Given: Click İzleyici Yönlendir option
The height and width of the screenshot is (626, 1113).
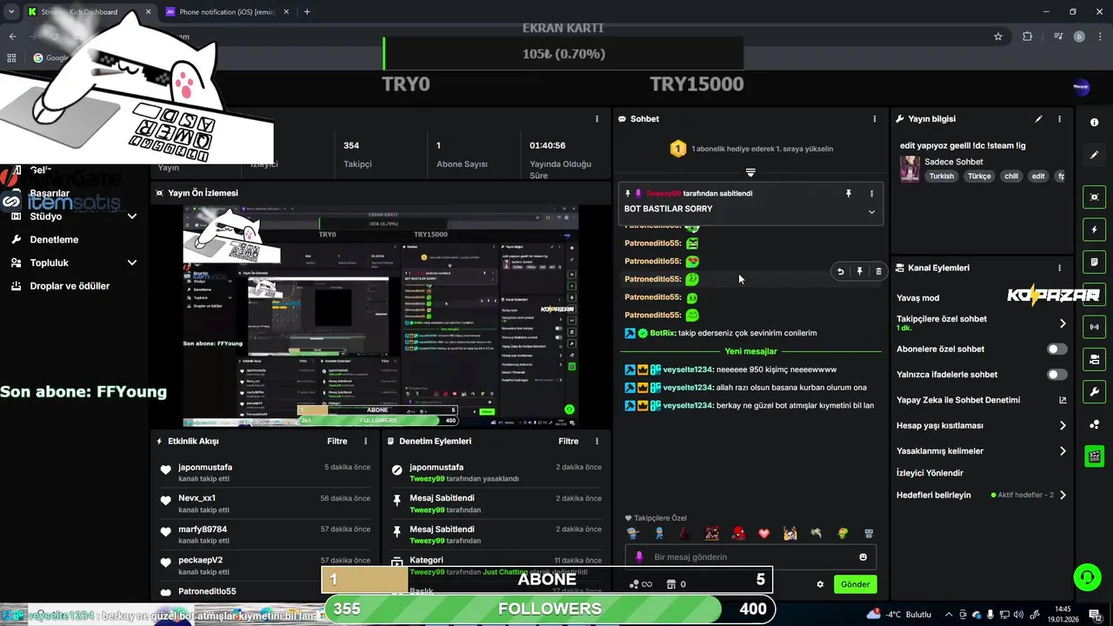Looking at the screenshot, I should (930, 473).
